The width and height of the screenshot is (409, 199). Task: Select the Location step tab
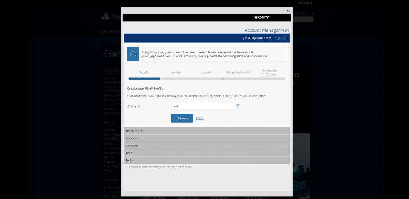pyautogui.click(x=206, y=73)
